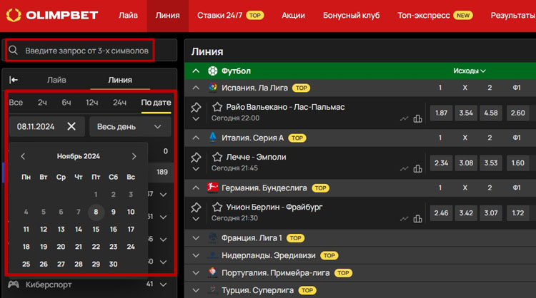Select the 12ч time filter
This screenshot has width=536, height=298.
coord(92,102)
